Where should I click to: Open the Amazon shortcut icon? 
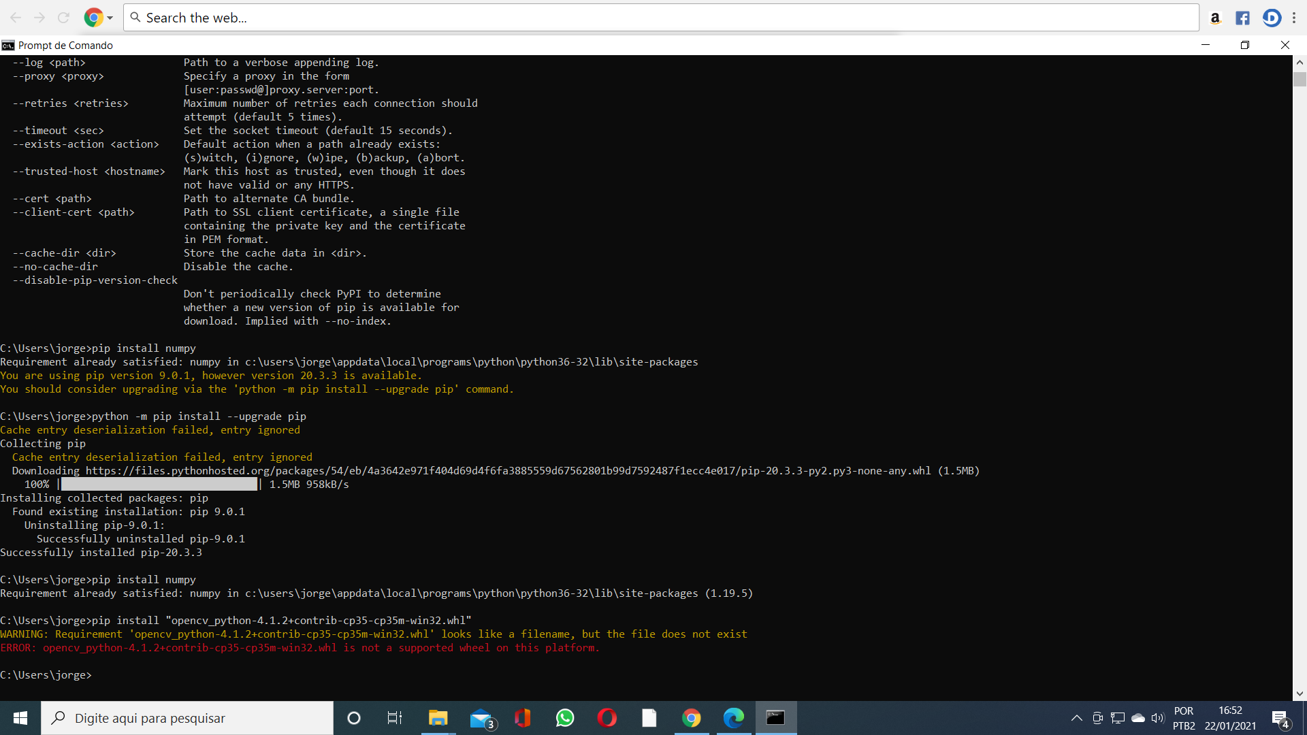click(1215, 18)
